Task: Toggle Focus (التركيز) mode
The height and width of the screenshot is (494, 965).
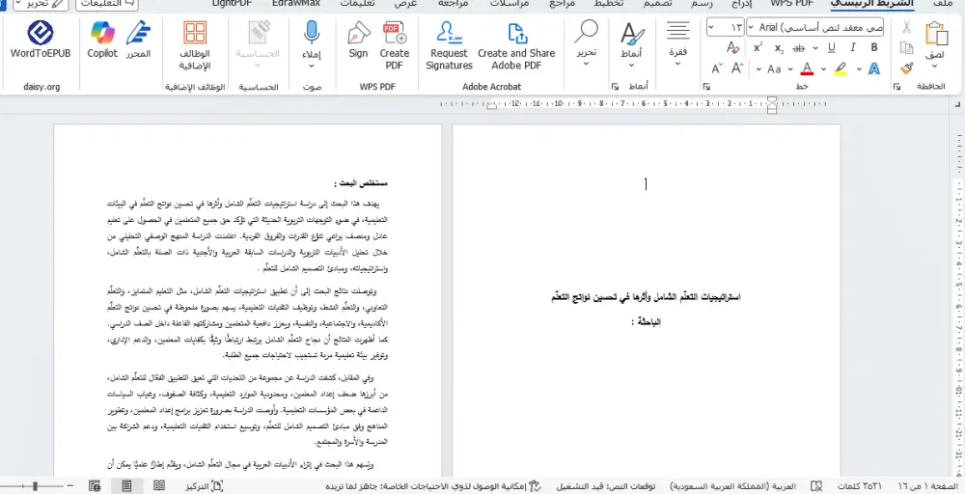Action: 205,486
